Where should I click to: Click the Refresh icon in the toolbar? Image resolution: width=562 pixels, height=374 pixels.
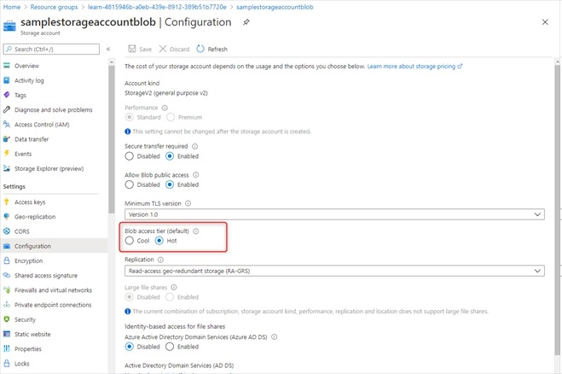point(200,50)
